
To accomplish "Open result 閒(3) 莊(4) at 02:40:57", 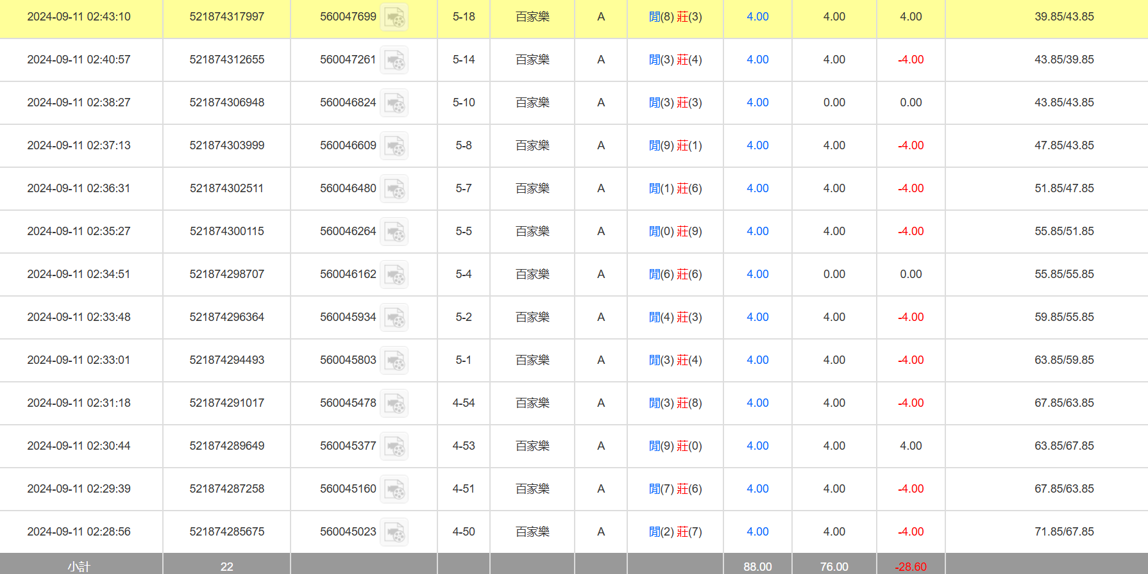I will [675, 60].
